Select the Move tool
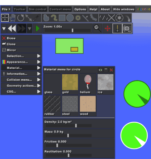Image resolution: width=151 pixels, height=159 pixels. pos(5,18)
